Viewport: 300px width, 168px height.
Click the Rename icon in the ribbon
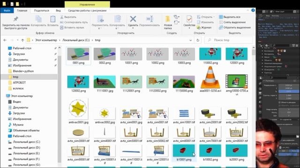click(150, 19)
